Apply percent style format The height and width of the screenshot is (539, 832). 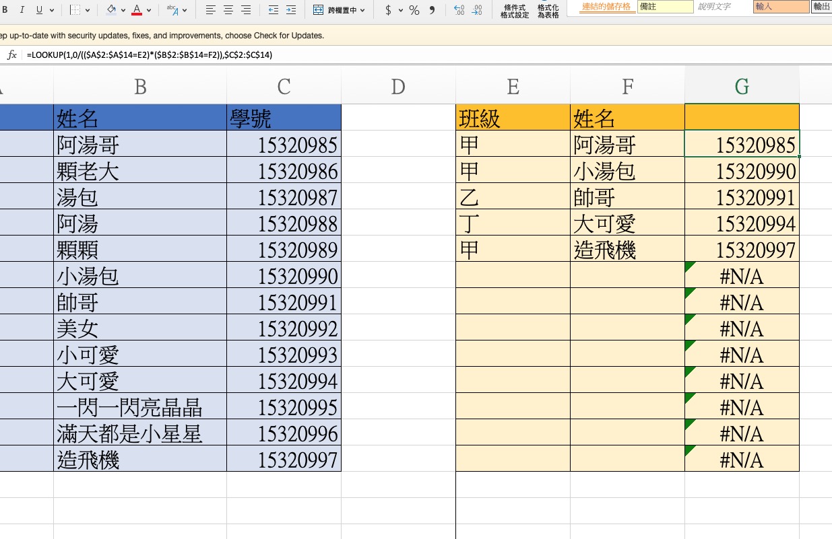[414, 10]
